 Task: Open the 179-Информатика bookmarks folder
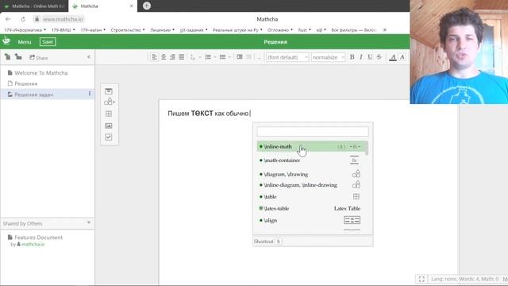[x=25, y=30]
